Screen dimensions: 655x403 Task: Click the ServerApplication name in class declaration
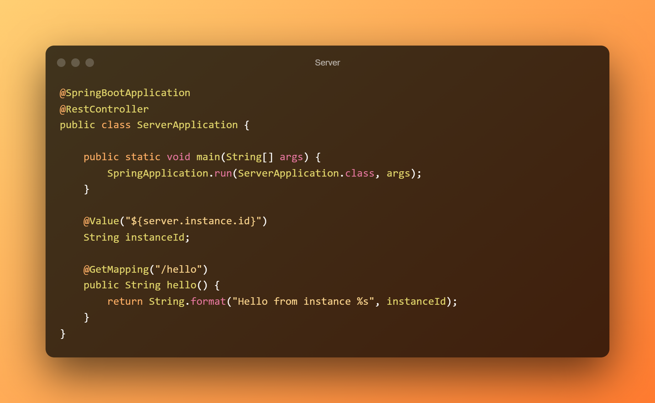pyautogui.click(x=187, y=125)
